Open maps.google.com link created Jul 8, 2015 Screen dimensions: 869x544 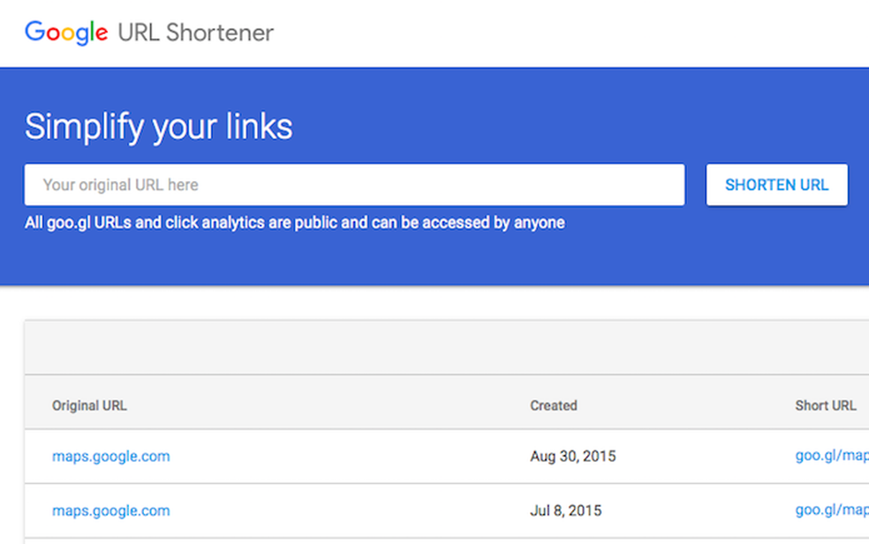pos(111,510)
